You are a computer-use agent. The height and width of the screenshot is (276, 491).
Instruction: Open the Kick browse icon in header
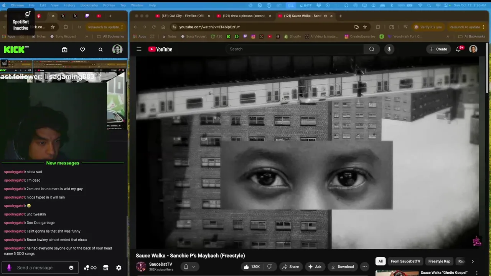pos(64,49)
